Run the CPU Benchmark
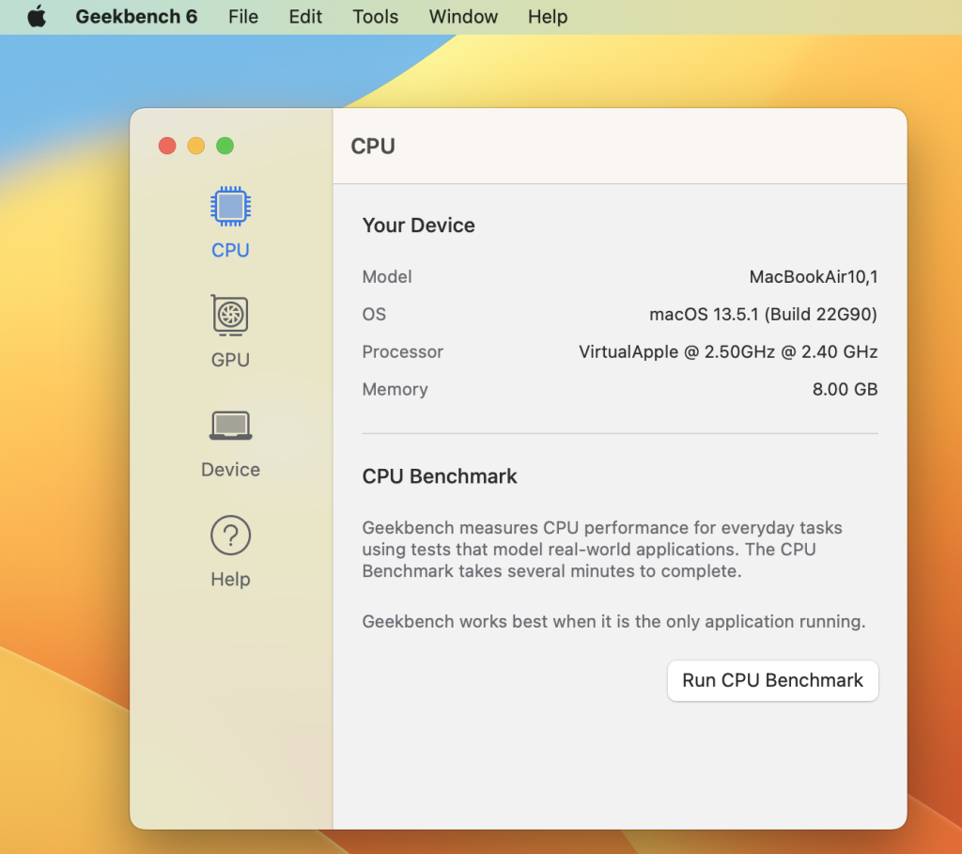The image size is (962, 854). [772, 680]
